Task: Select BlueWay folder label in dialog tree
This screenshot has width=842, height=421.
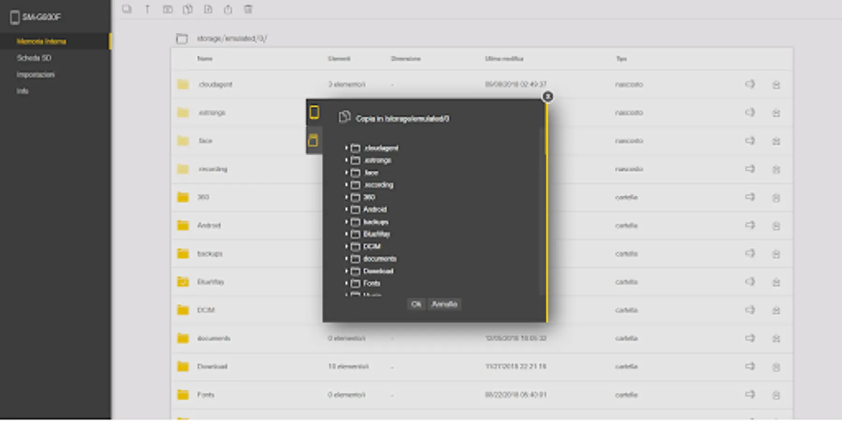Action: point(377,234)
